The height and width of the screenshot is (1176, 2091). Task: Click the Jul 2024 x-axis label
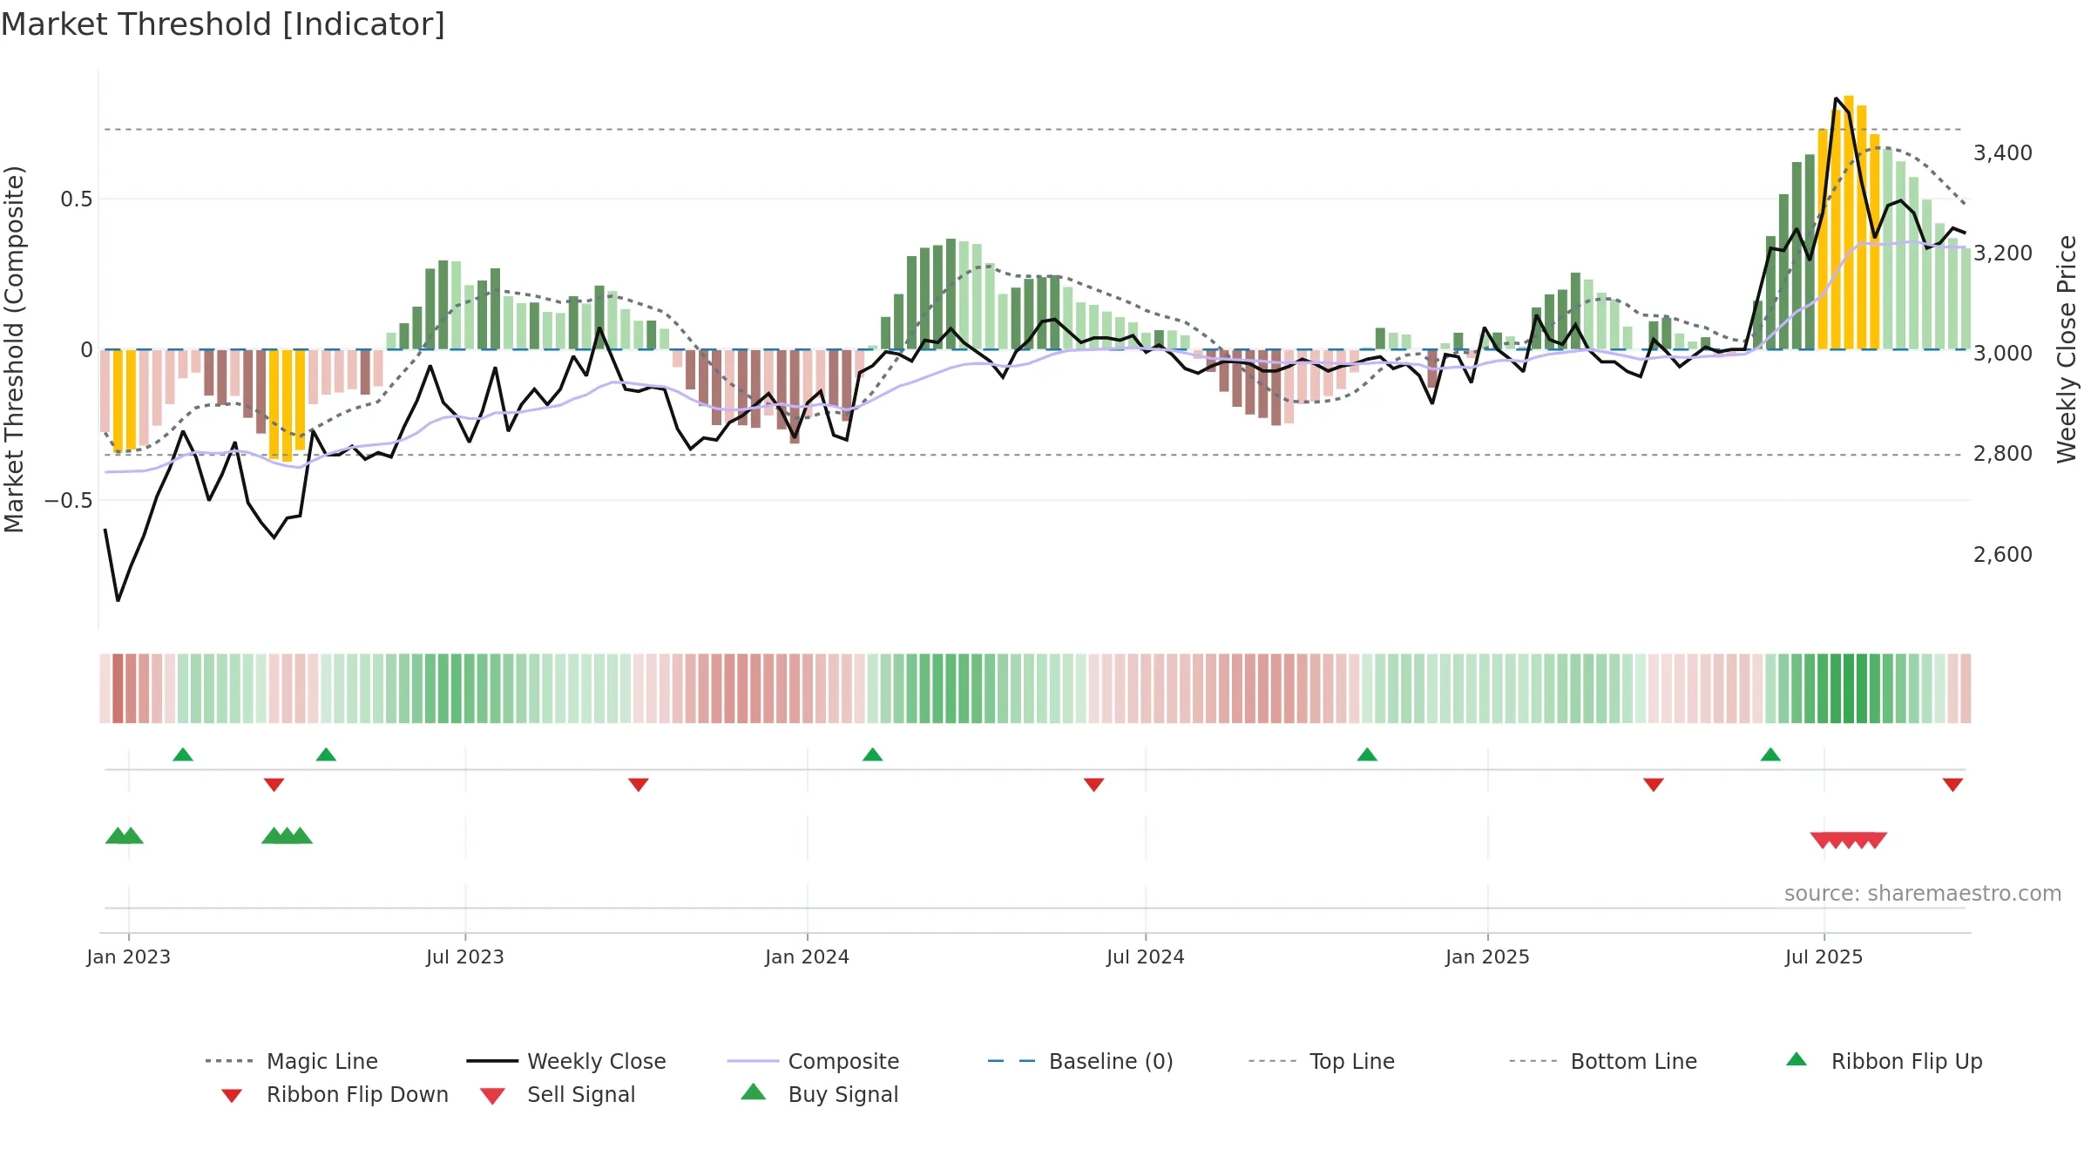(x=1146, y=956)
